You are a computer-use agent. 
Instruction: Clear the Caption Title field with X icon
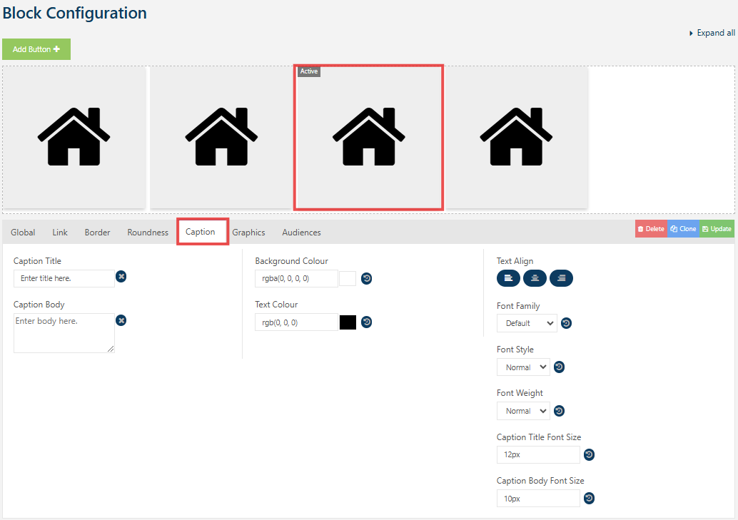121,277
